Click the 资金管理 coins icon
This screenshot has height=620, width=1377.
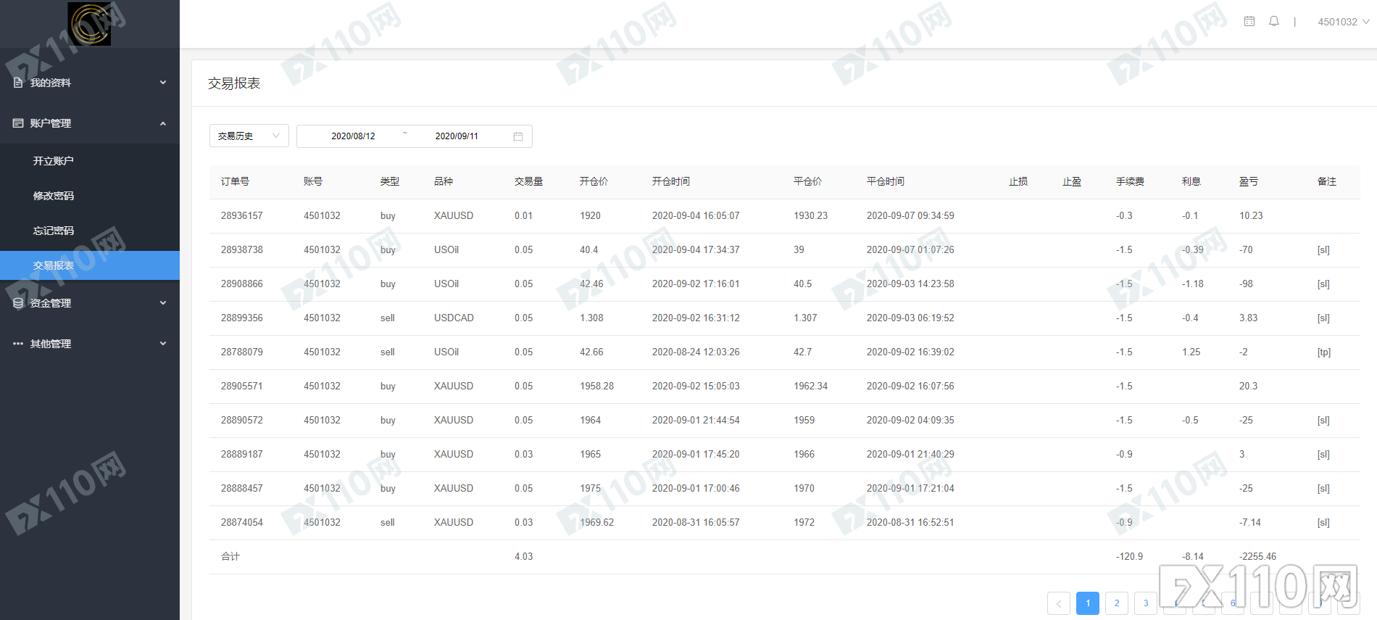tap(18, 303)
